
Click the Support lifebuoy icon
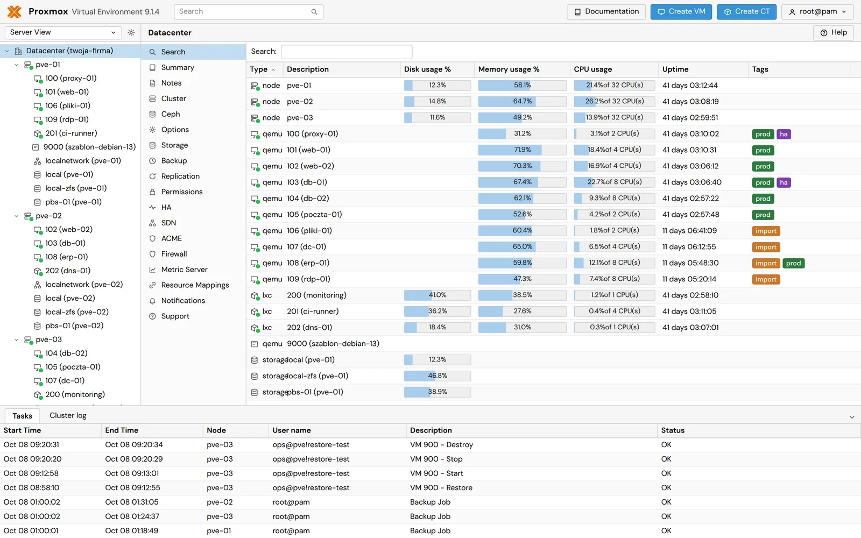(x=152, y=316)
